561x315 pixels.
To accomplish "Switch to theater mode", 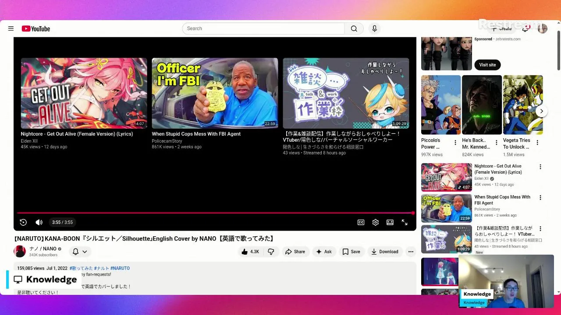I will pos(390,222).
